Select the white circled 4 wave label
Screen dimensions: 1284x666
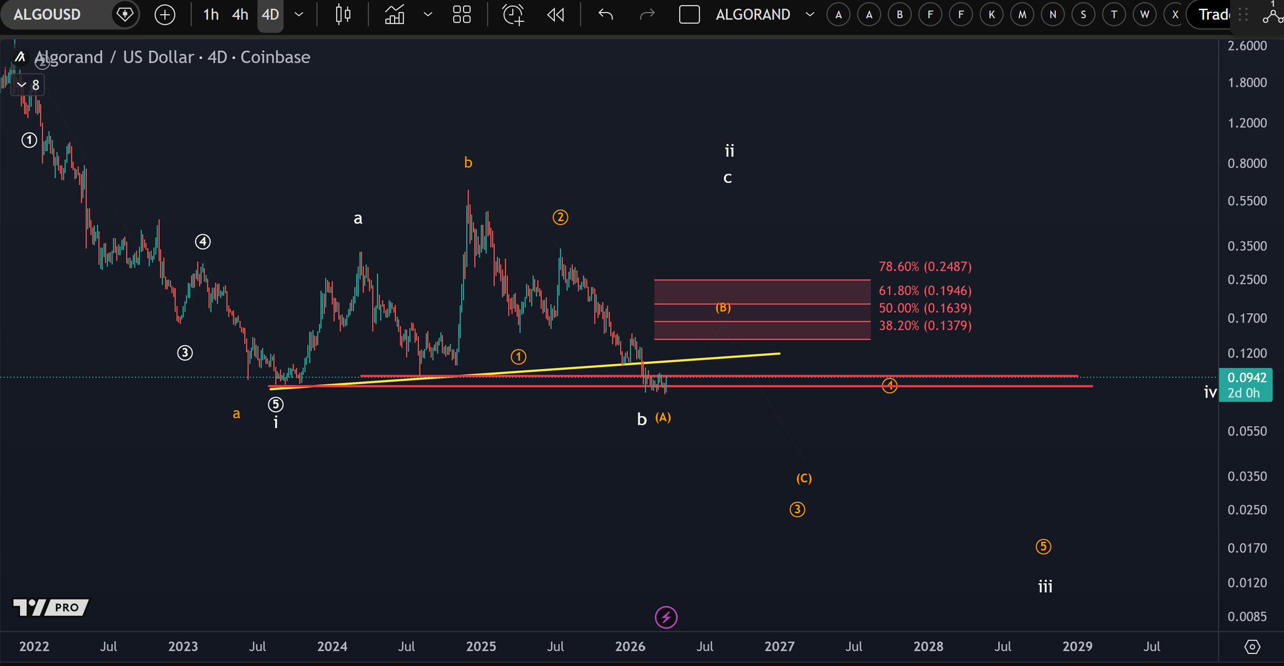203,241
